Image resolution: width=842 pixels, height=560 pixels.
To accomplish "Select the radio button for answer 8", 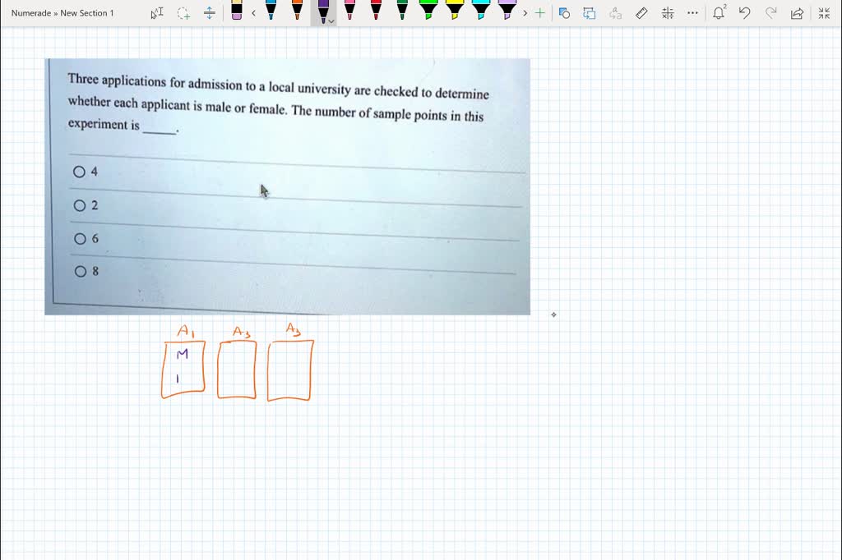I will (x=81, y=272).
